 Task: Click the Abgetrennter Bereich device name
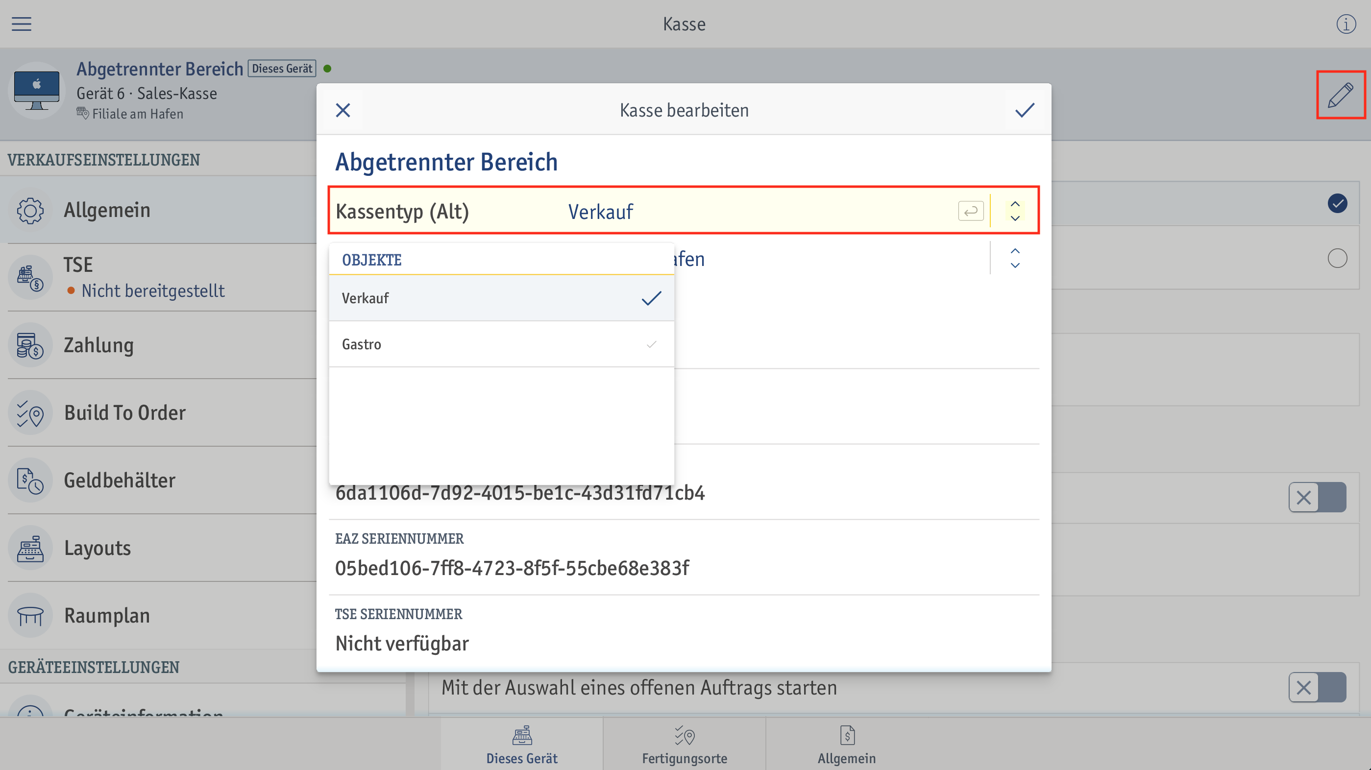tap(160, 69)
